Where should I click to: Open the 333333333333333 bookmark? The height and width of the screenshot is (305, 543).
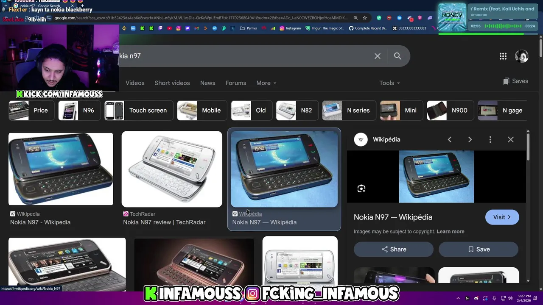click(x=409, y=28)
